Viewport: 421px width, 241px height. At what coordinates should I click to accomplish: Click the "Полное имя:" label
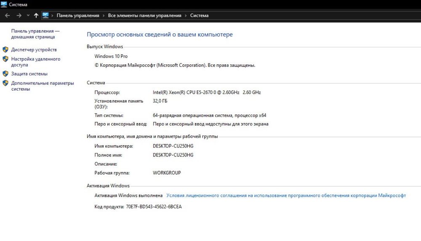(108, 155)
